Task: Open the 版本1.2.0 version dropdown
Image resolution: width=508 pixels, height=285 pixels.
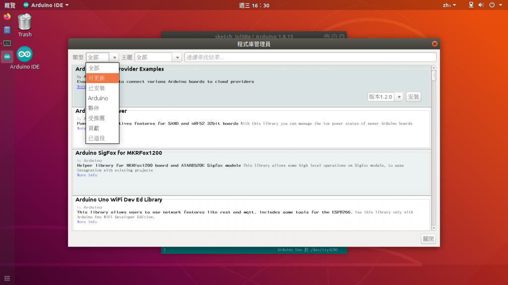Action: tap(385, 96)
